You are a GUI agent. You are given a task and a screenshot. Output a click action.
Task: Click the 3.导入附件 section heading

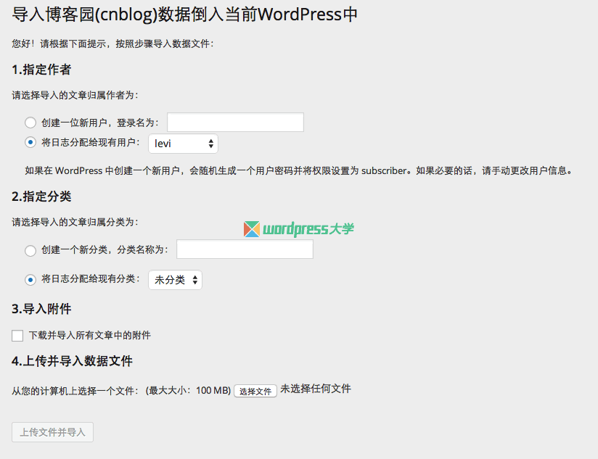(41, 309)
